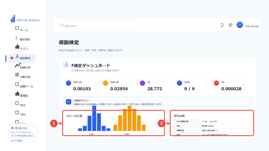
Task: Click the AI解析サマリー heading
Action: pyautogui.click(x=82, y=101)
